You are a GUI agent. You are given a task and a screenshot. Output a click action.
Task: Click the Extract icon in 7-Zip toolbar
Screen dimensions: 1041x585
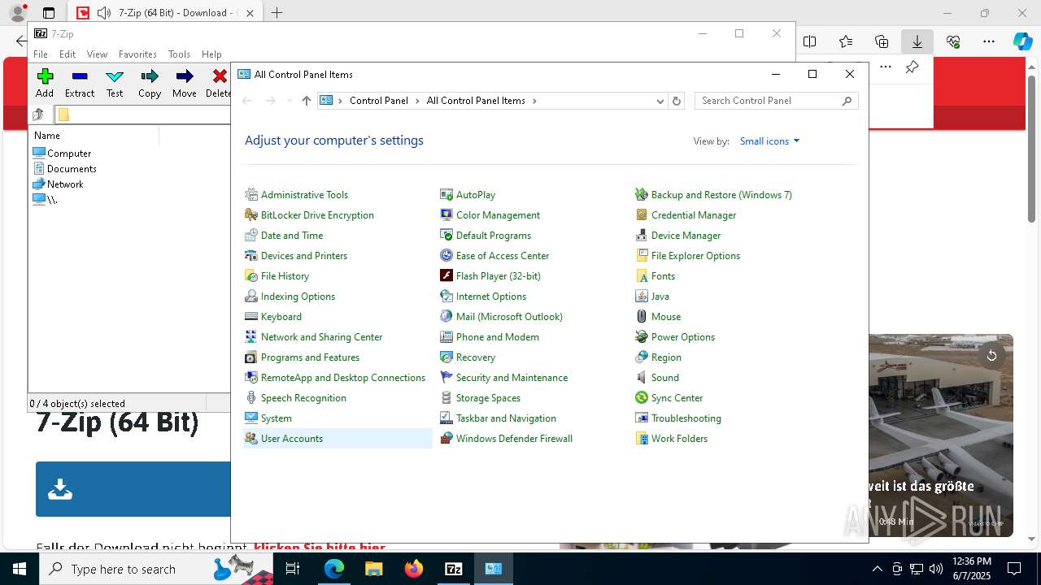click(80, 76)
